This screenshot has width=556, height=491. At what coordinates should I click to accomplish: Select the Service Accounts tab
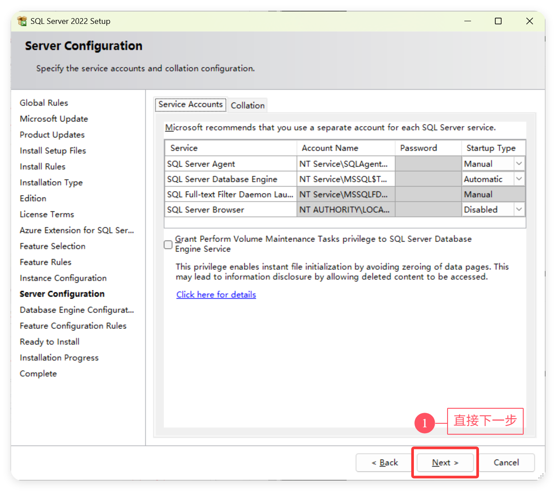point(191,104)
